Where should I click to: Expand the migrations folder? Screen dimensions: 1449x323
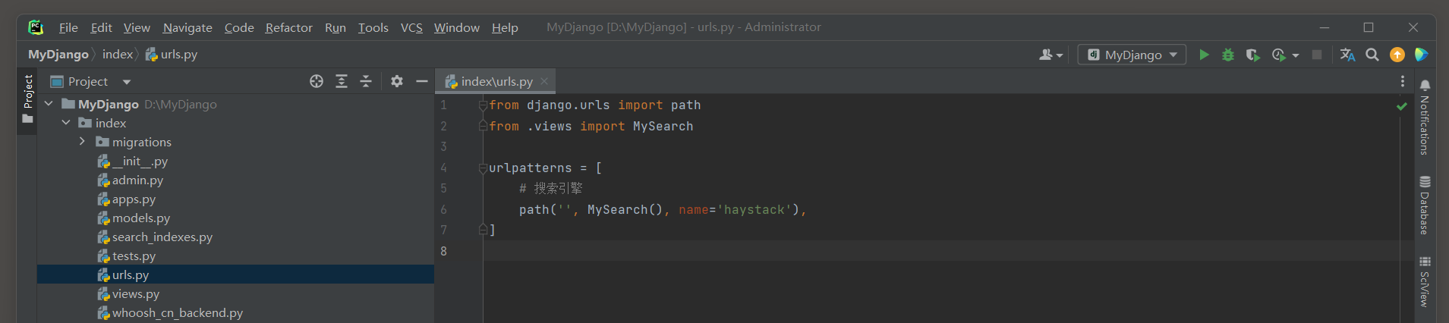click(82, 142)
